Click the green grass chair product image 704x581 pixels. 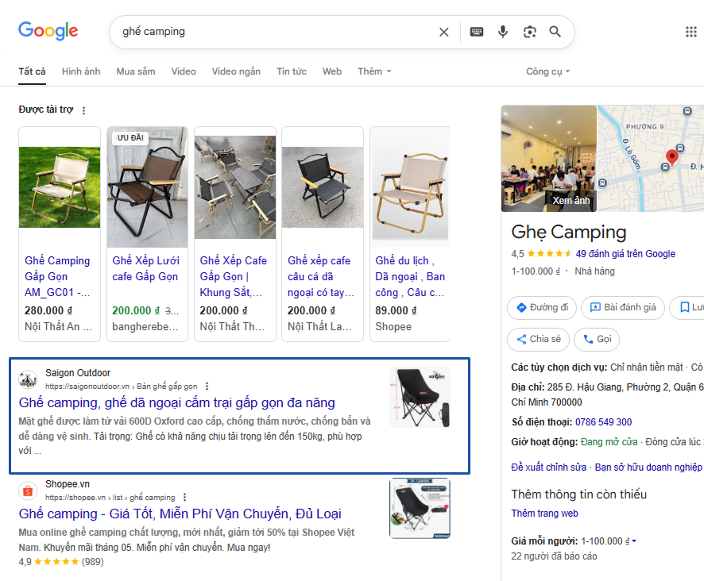pos(60,187)
